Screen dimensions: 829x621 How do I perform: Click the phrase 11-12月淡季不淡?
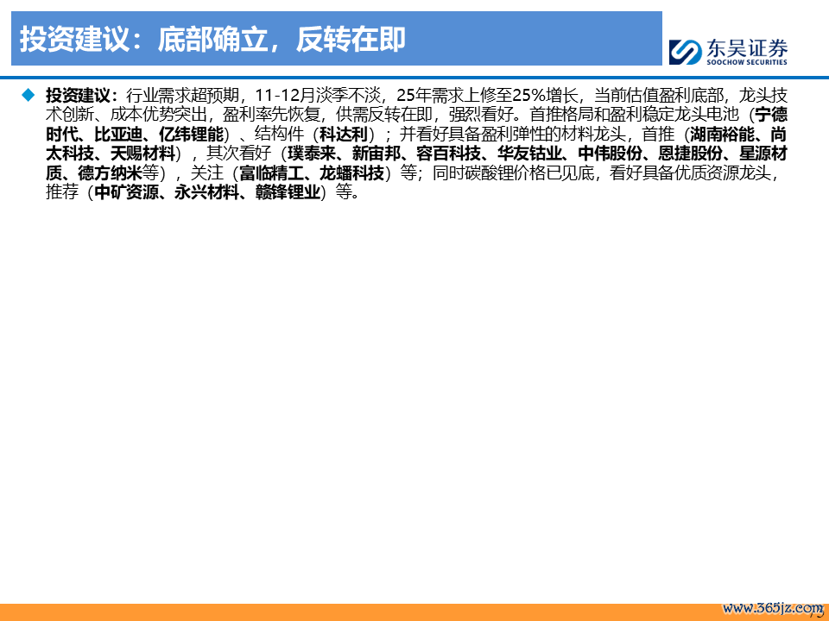tap(318, 96)
